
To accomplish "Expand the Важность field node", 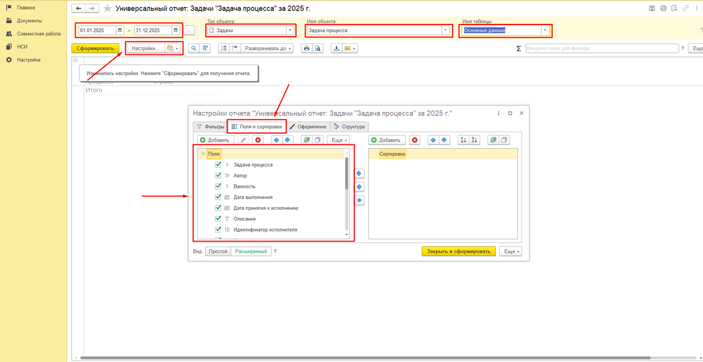I will coord(227,186).
